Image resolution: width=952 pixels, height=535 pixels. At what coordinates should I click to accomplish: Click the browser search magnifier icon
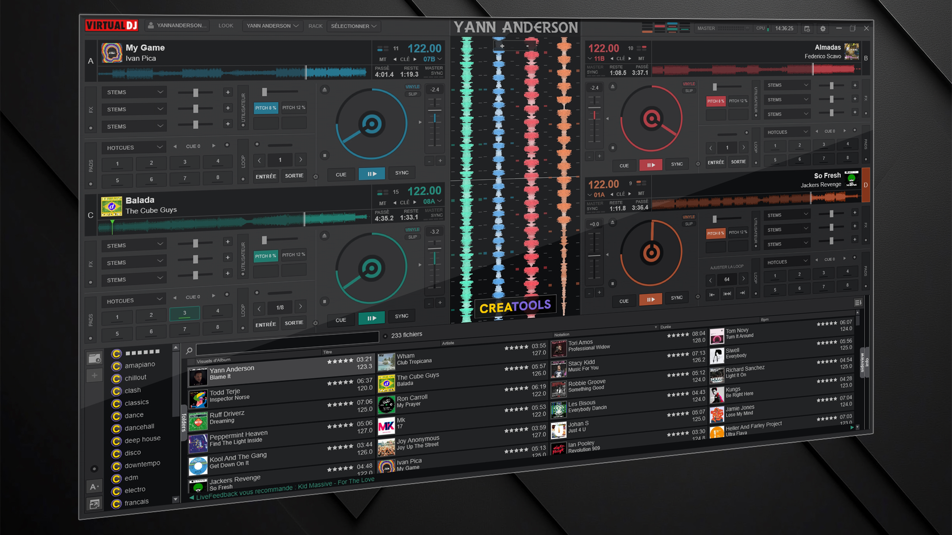(x=189, y=351)
